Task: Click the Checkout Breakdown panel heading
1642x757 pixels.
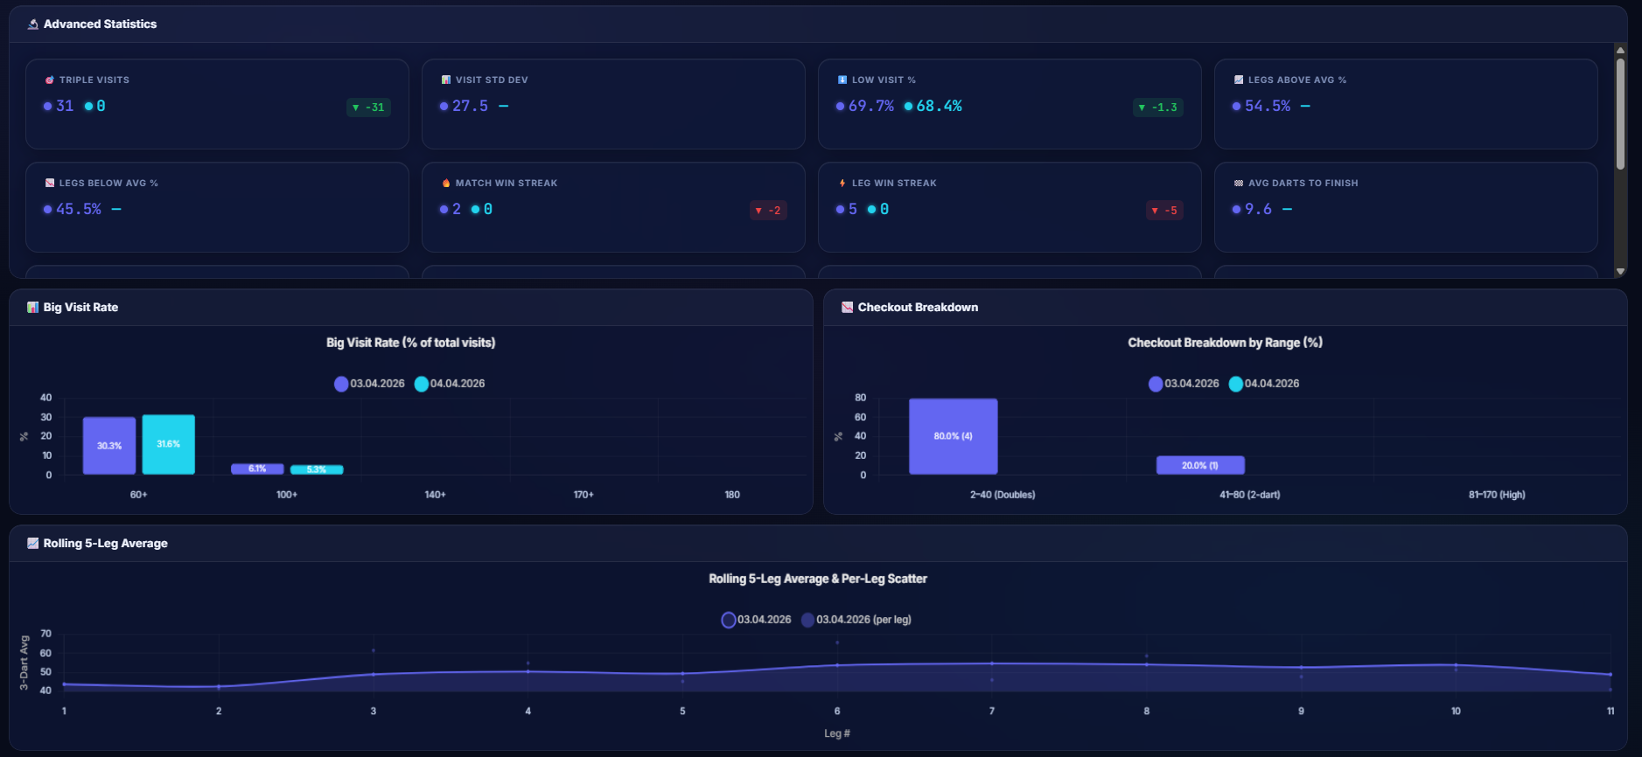Action: (918, 308)
